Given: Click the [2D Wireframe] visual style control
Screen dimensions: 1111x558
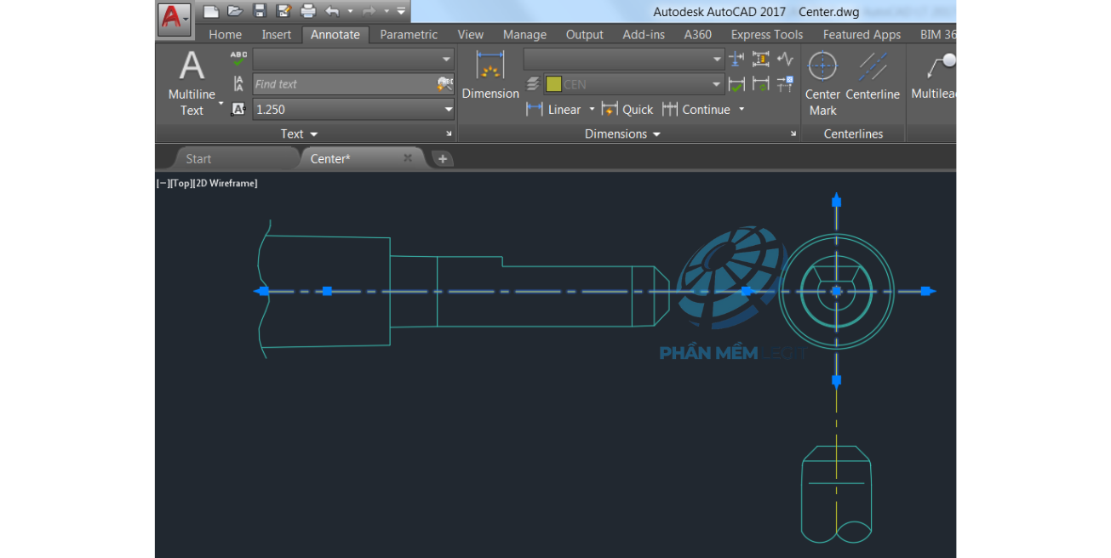Looking at the screenshot, I should click(225, 183).
